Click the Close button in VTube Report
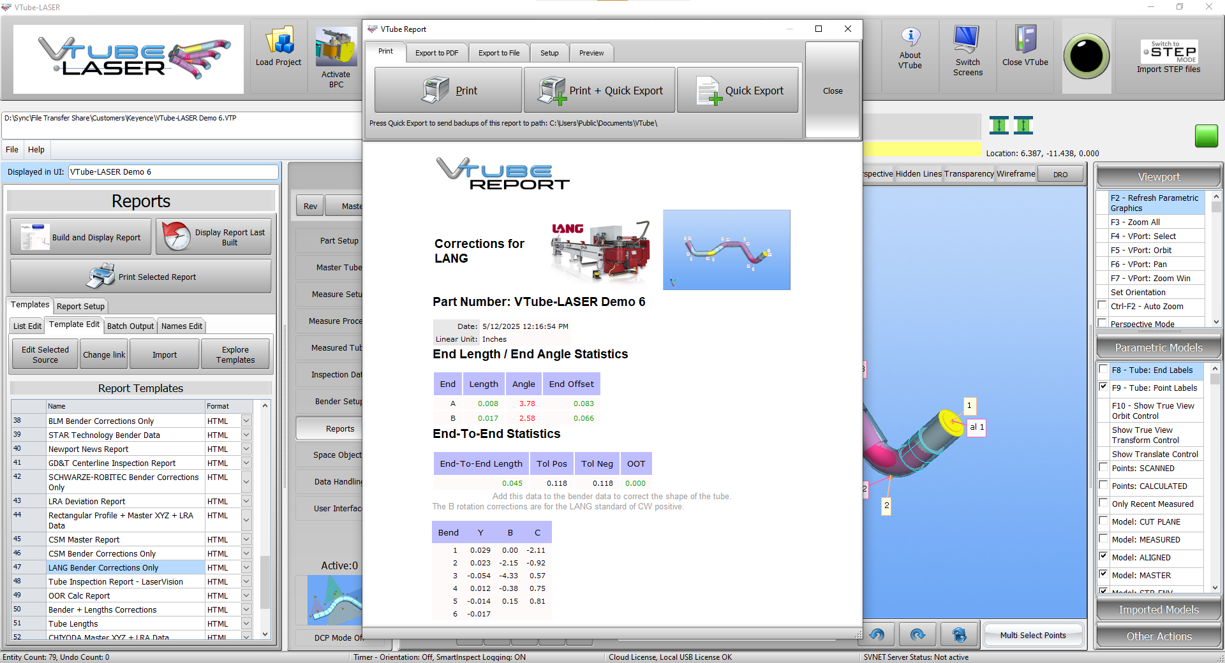 833,91
